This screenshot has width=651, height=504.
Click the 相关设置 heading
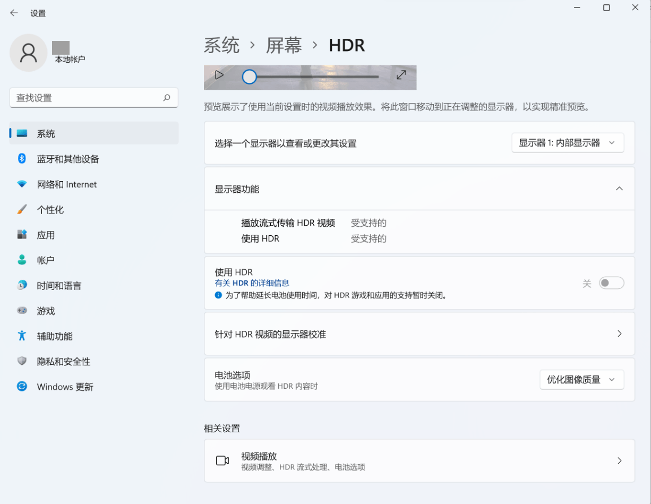pyautogui.click(x=222, y=428)
